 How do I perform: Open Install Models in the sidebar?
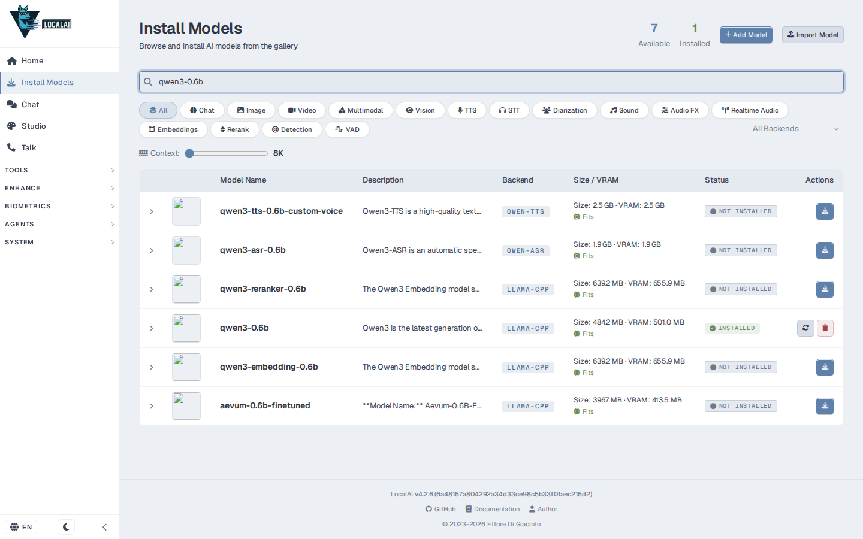60,83
